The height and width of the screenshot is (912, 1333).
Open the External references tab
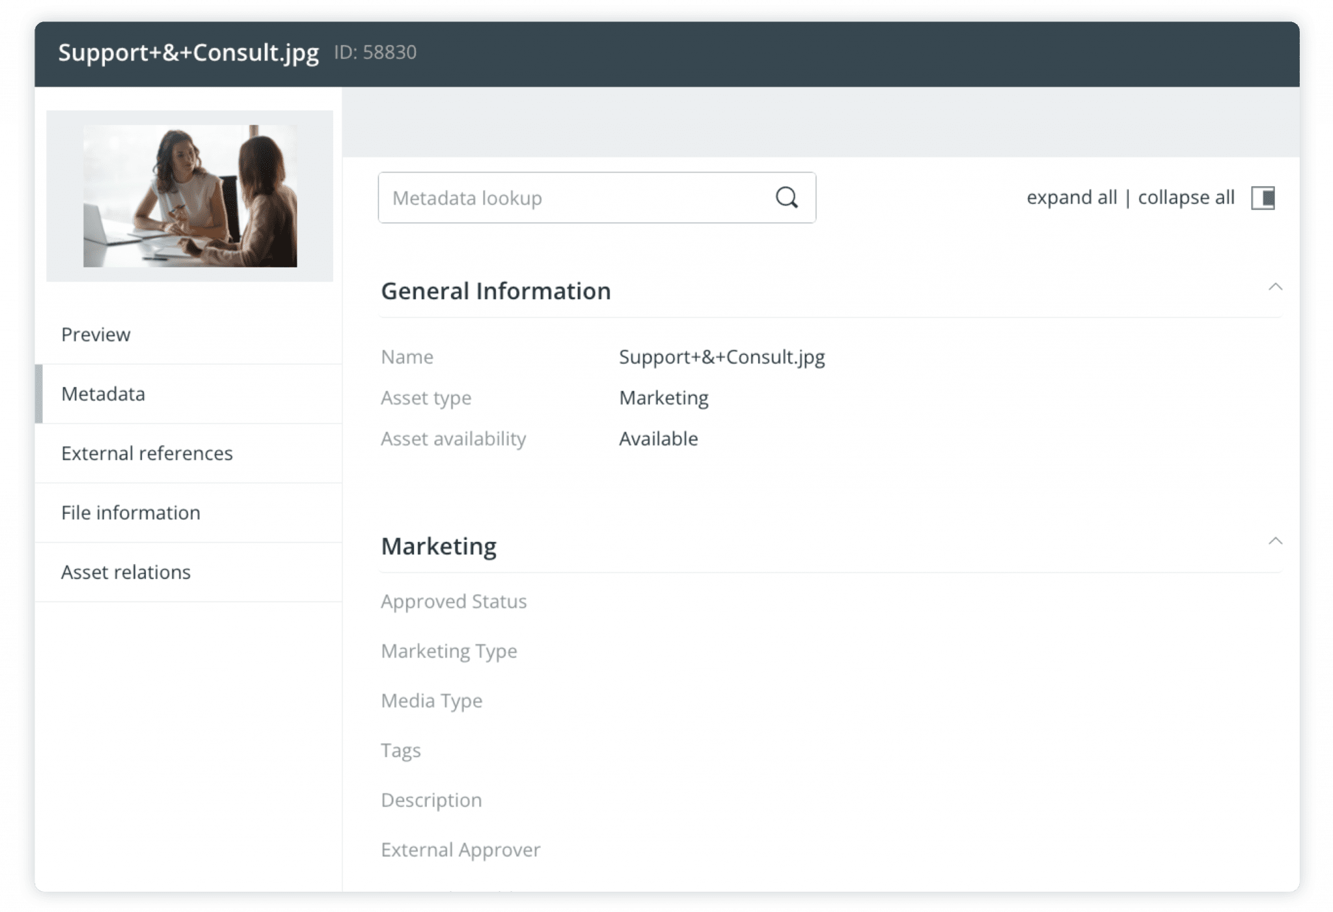point(146,453)
